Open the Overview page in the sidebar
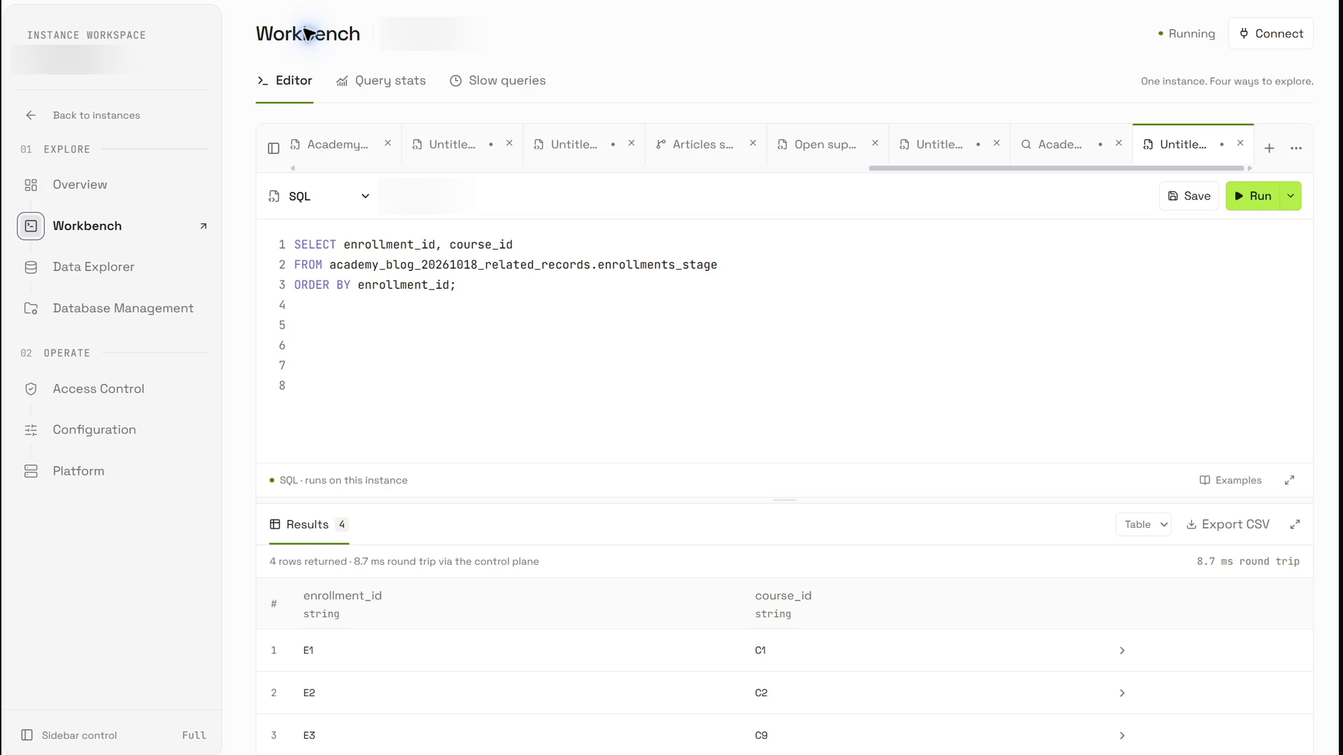 click(x=80, y=185)
